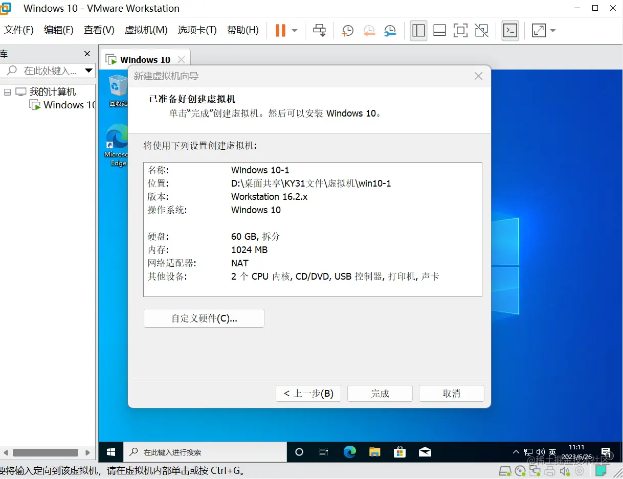The image size is (623, 479).
Task: Click the version value Workstation 16.2.x
Action: point(269,197)
